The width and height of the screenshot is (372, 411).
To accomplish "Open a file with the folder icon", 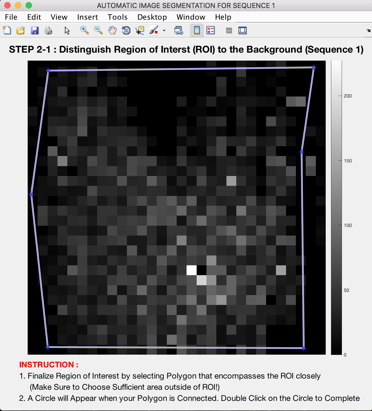I will point(20,31).
